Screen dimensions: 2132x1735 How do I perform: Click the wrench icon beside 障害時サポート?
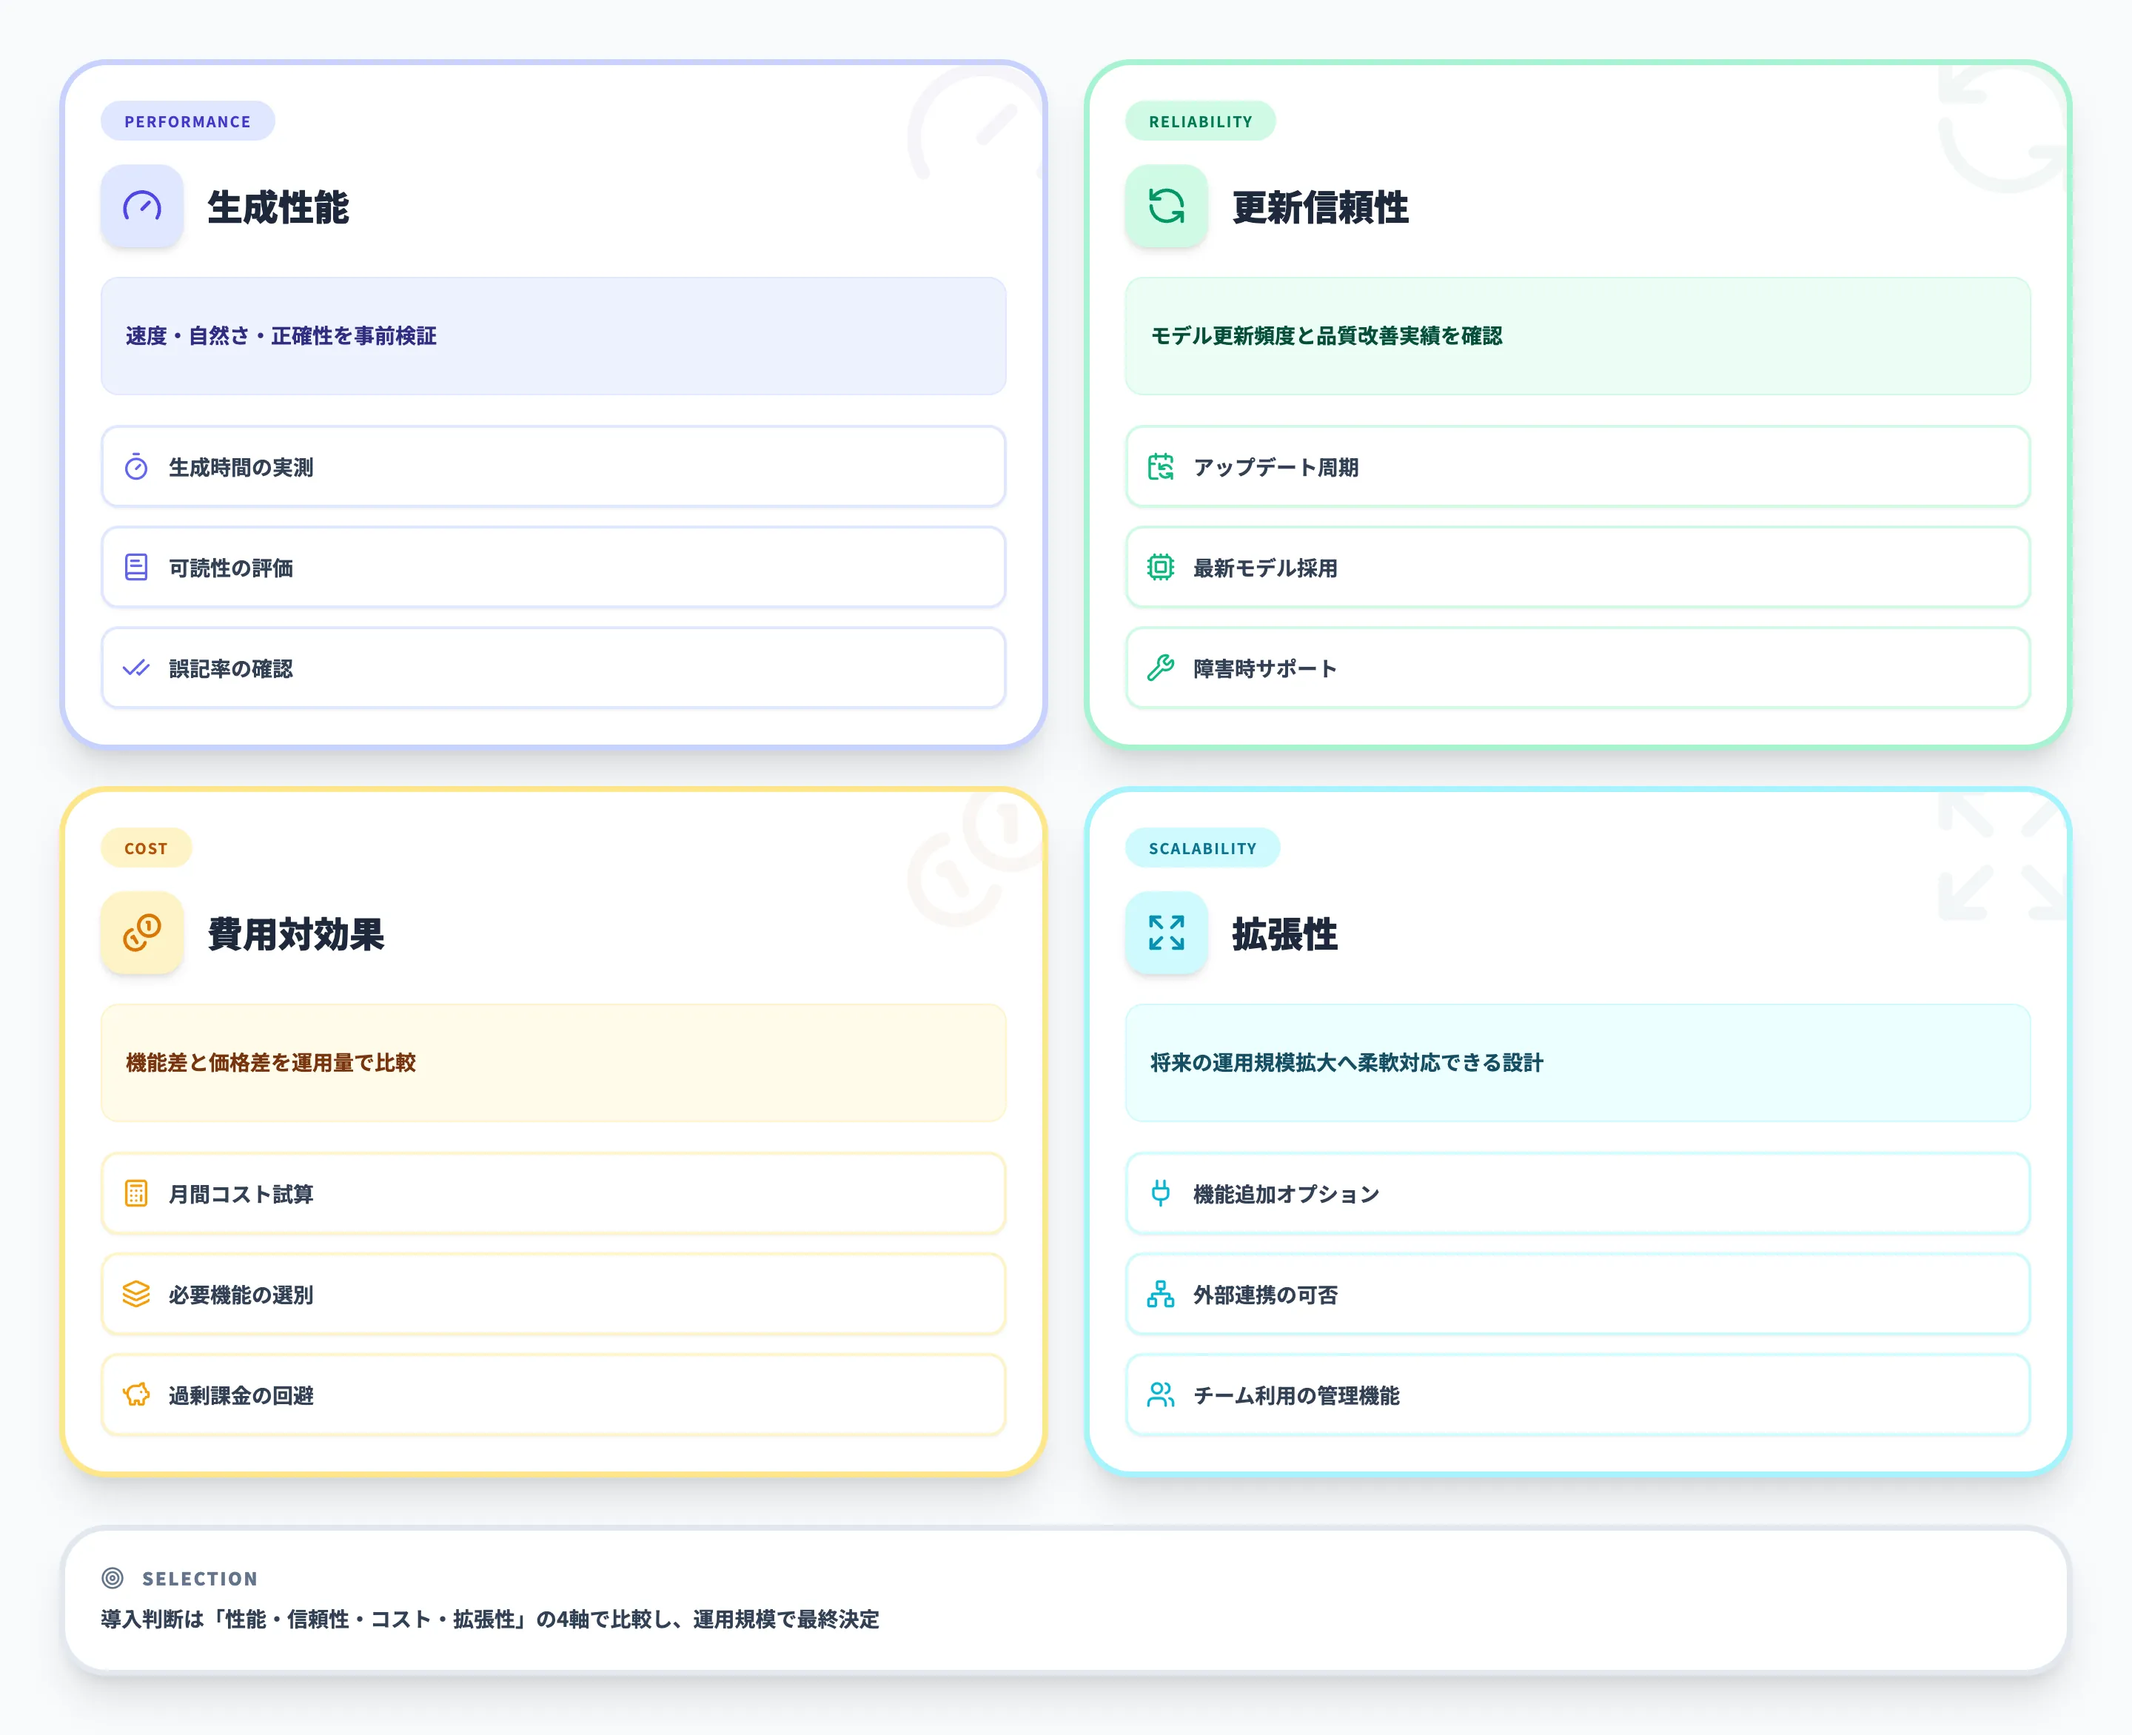[1161, 668]
